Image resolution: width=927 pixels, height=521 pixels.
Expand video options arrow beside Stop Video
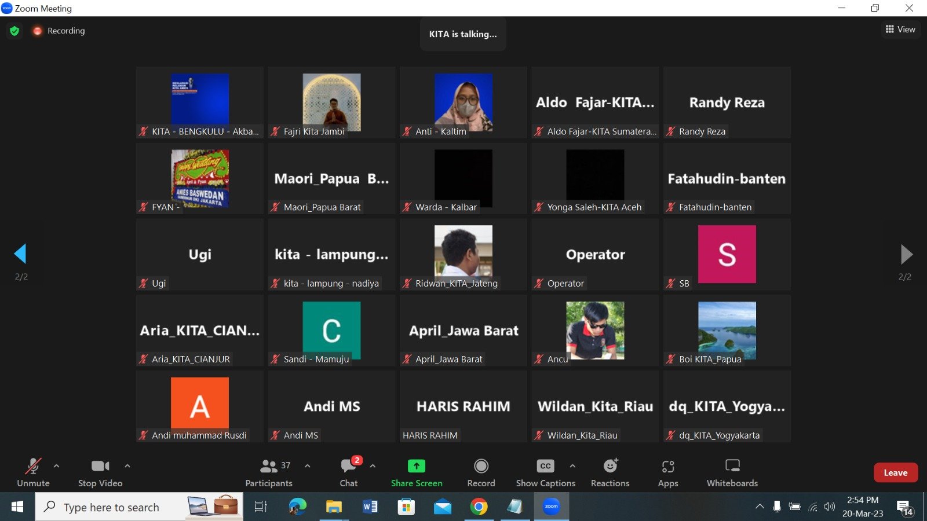[127, 465]
